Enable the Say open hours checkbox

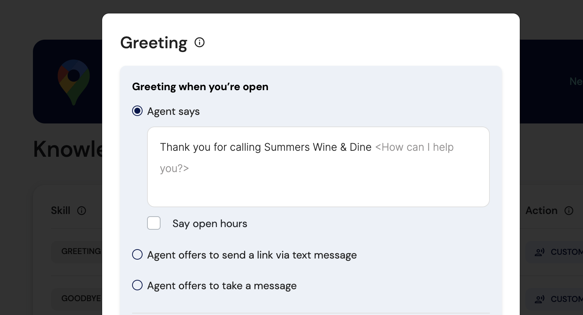pyautogui.click(x=154, y=223)
